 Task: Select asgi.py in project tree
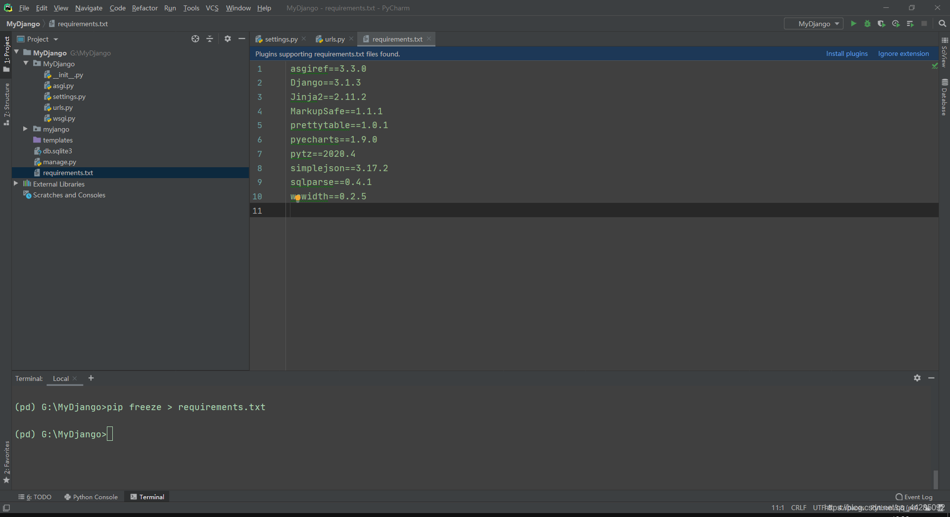63,86
